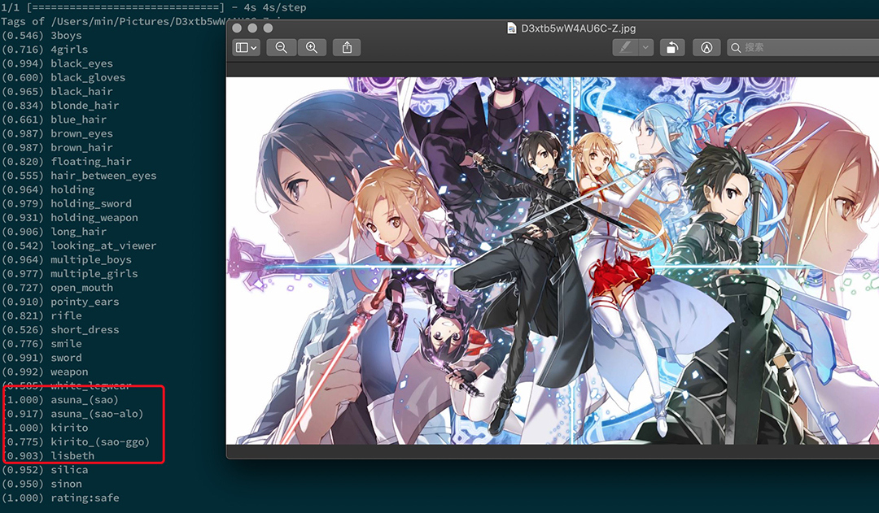Expand the highlight color dropdown arrow
The image size is (879, 513).
(646, 48)
